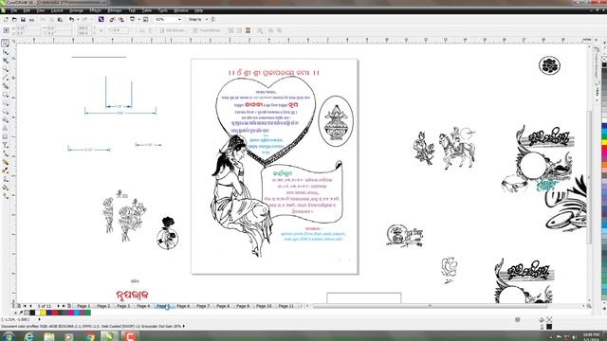607x341 pixels.
Task: Click the Export icon
Action: tap(121, 19)
